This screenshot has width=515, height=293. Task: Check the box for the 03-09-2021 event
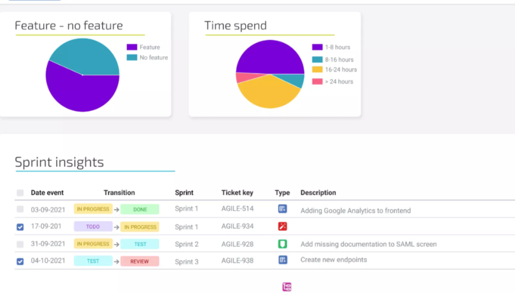20,210
